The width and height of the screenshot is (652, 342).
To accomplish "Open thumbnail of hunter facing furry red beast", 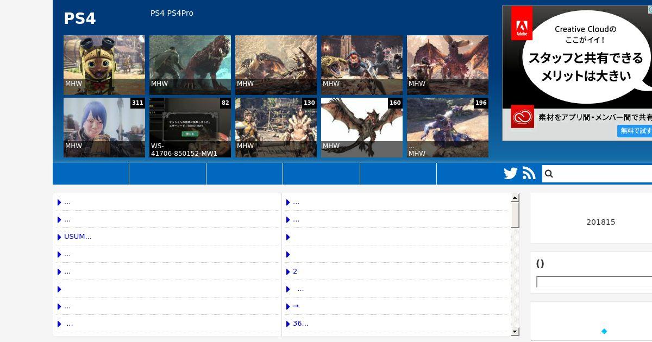I will pyautogui.click(x=190, y=65).
